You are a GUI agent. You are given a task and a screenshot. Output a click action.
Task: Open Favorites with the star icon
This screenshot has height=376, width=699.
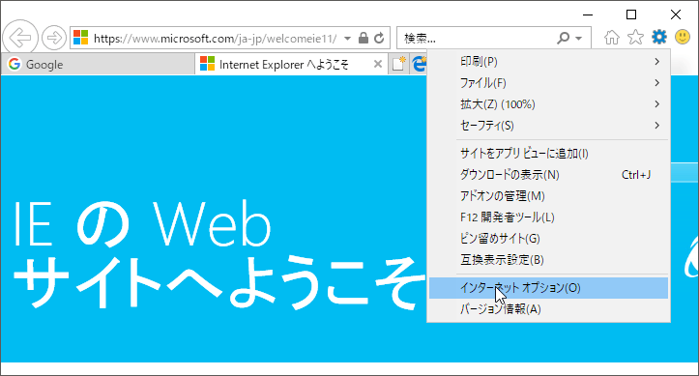click(636, 38)
